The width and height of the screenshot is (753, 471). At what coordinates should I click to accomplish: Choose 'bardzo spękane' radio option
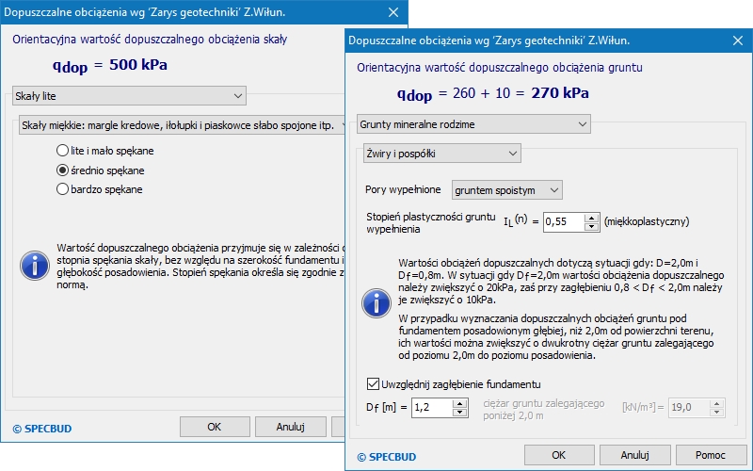(62, 189)
